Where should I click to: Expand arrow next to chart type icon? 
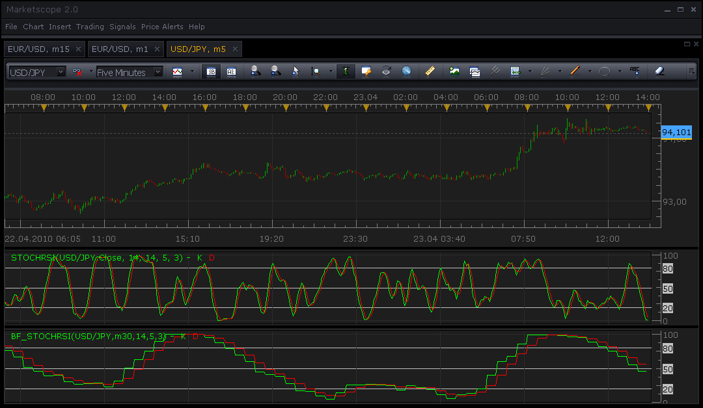coord(192,71)
